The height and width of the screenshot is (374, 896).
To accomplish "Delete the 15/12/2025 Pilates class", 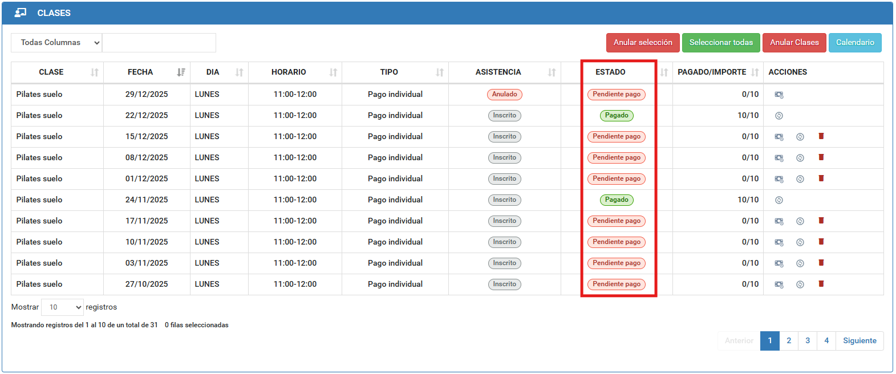I will pos(821,136).
